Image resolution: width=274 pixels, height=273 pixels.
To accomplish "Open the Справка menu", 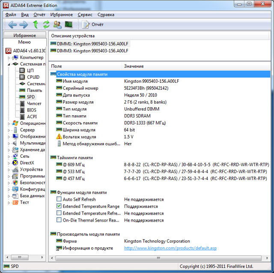I will coord(106,15).
